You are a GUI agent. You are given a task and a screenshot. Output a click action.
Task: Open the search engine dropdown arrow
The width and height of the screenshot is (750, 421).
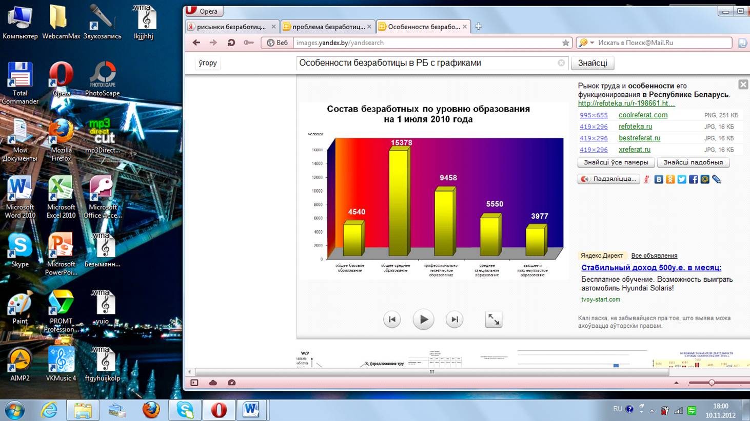(x=592, y=43)
